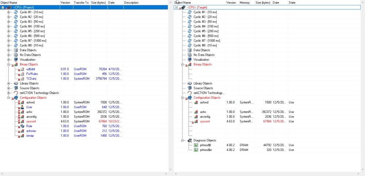365x176 pixels.
Task: Click Project pane horizontal scrollbar right arrow
Action: pos(166,174)
